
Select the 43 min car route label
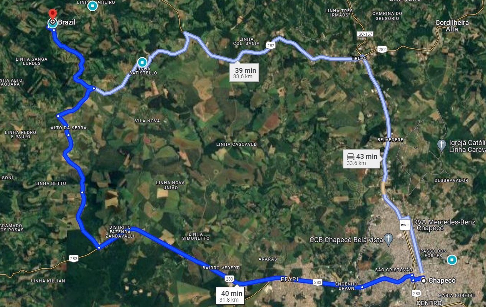[x=362, y=159]
